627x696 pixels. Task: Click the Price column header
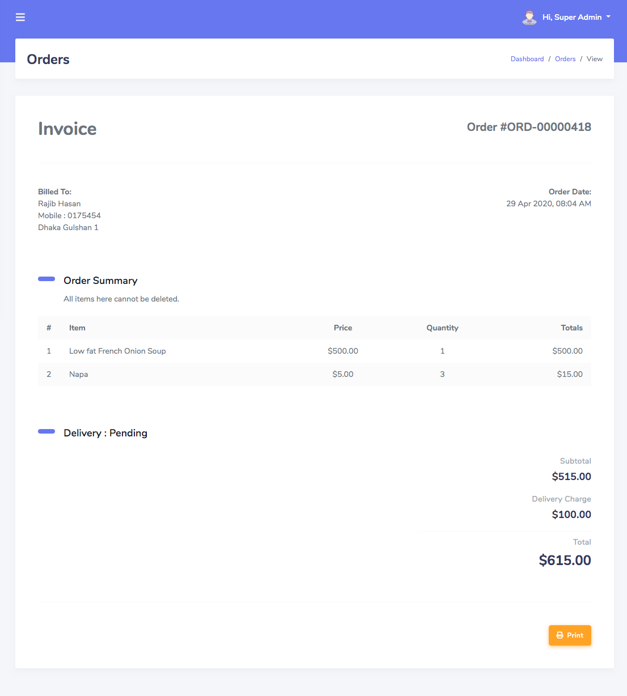click(343, 328)
